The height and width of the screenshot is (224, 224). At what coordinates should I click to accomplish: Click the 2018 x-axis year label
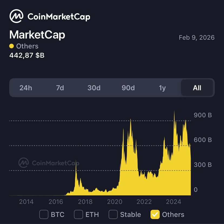click(85, 202)
